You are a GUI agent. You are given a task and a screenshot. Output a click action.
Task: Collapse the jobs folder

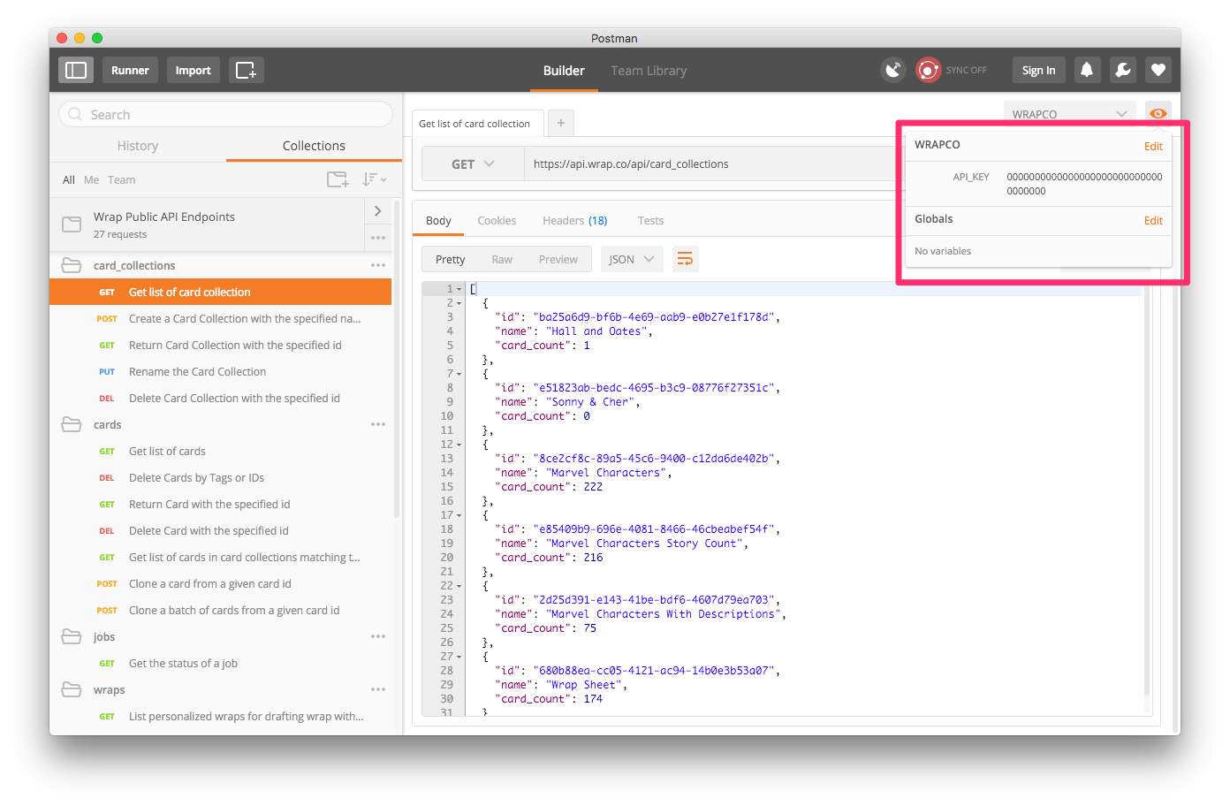pos(72,636)
